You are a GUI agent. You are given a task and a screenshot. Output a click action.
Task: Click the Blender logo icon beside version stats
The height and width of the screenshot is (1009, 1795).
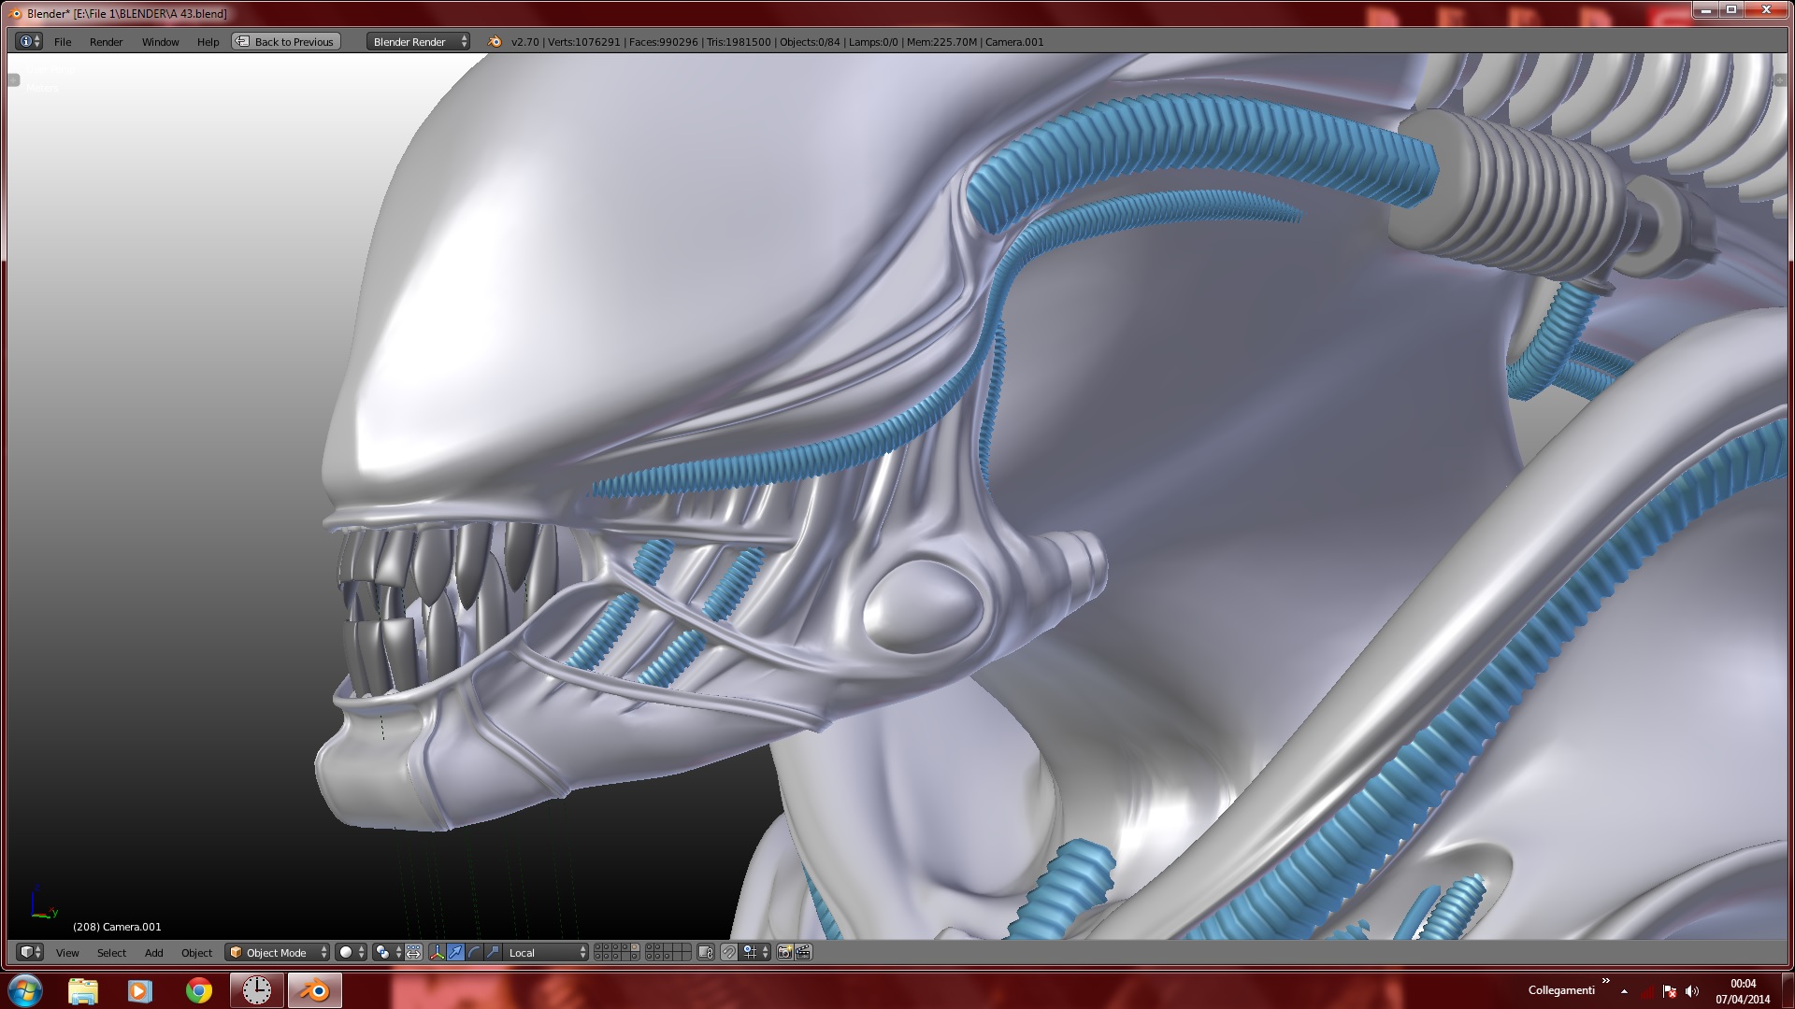coord(494,41)
